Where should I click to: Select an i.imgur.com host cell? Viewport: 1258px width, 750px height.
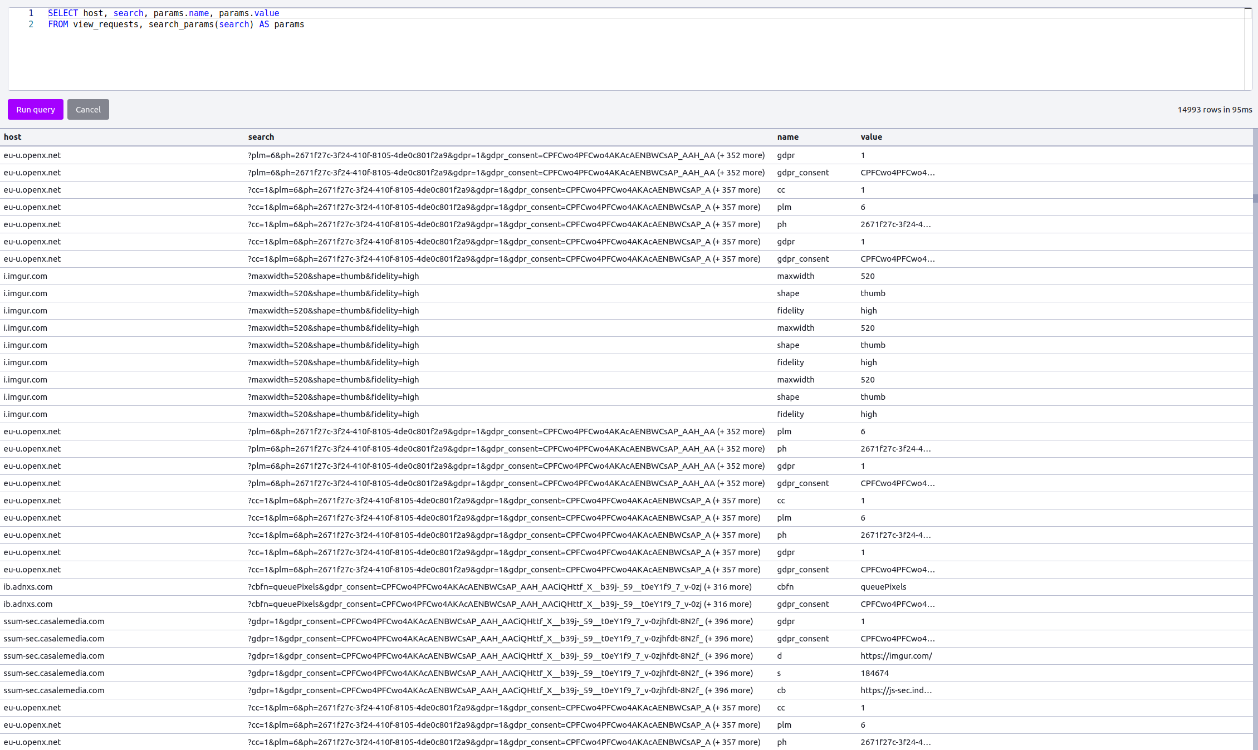point(25,276)
